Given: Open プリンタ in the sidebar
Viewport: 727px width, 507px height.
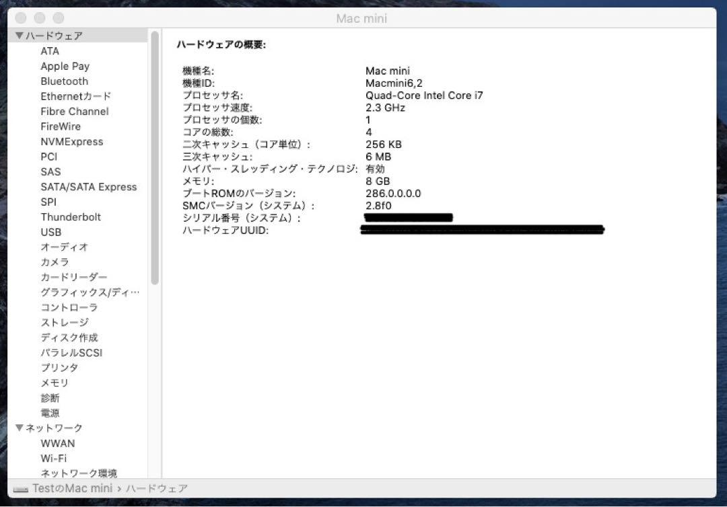Looking at the screenshot, I should click(x=59, y=368).
